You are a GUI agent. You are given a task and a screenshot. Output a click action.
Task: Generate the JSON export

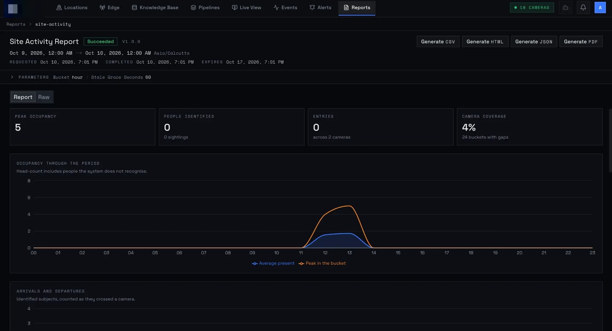click(x=534, y=42)
